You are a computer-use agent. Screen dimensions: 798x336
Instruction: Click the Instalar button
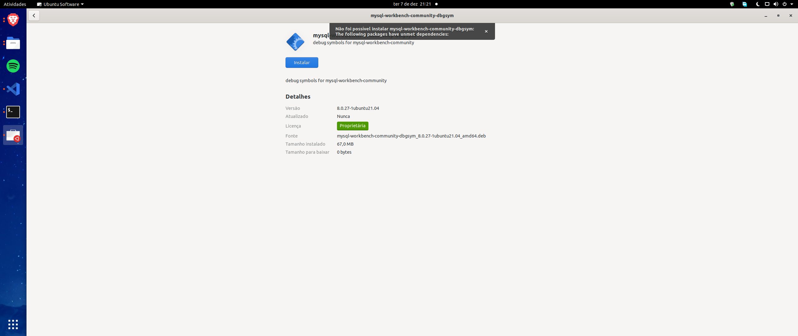(x=302, y=63)
